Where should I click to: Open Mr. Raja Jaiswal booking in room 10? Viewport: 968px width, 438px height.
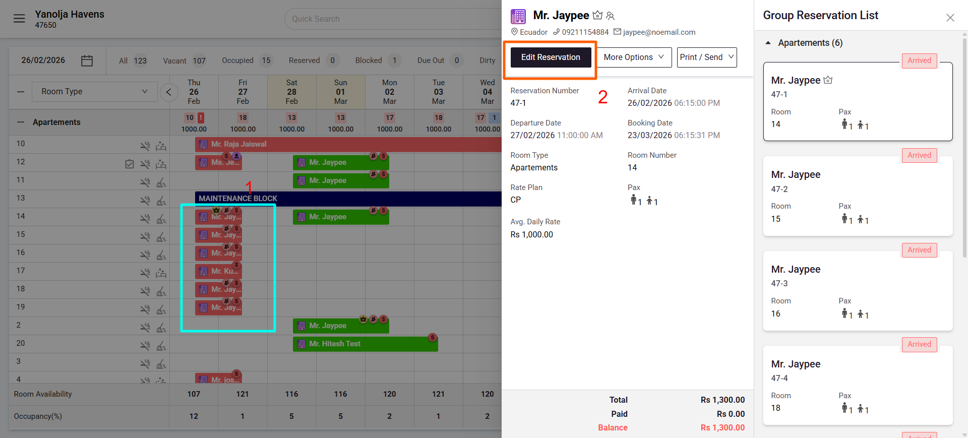(348, 144)
